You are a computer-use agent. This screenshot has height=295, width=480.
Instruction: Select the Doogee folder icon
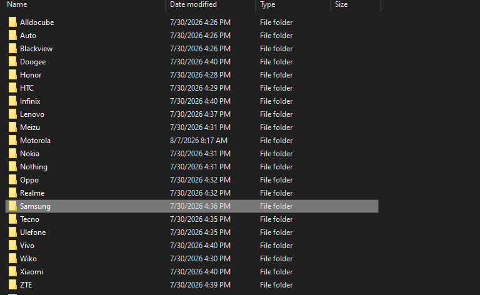pos(12,62)
